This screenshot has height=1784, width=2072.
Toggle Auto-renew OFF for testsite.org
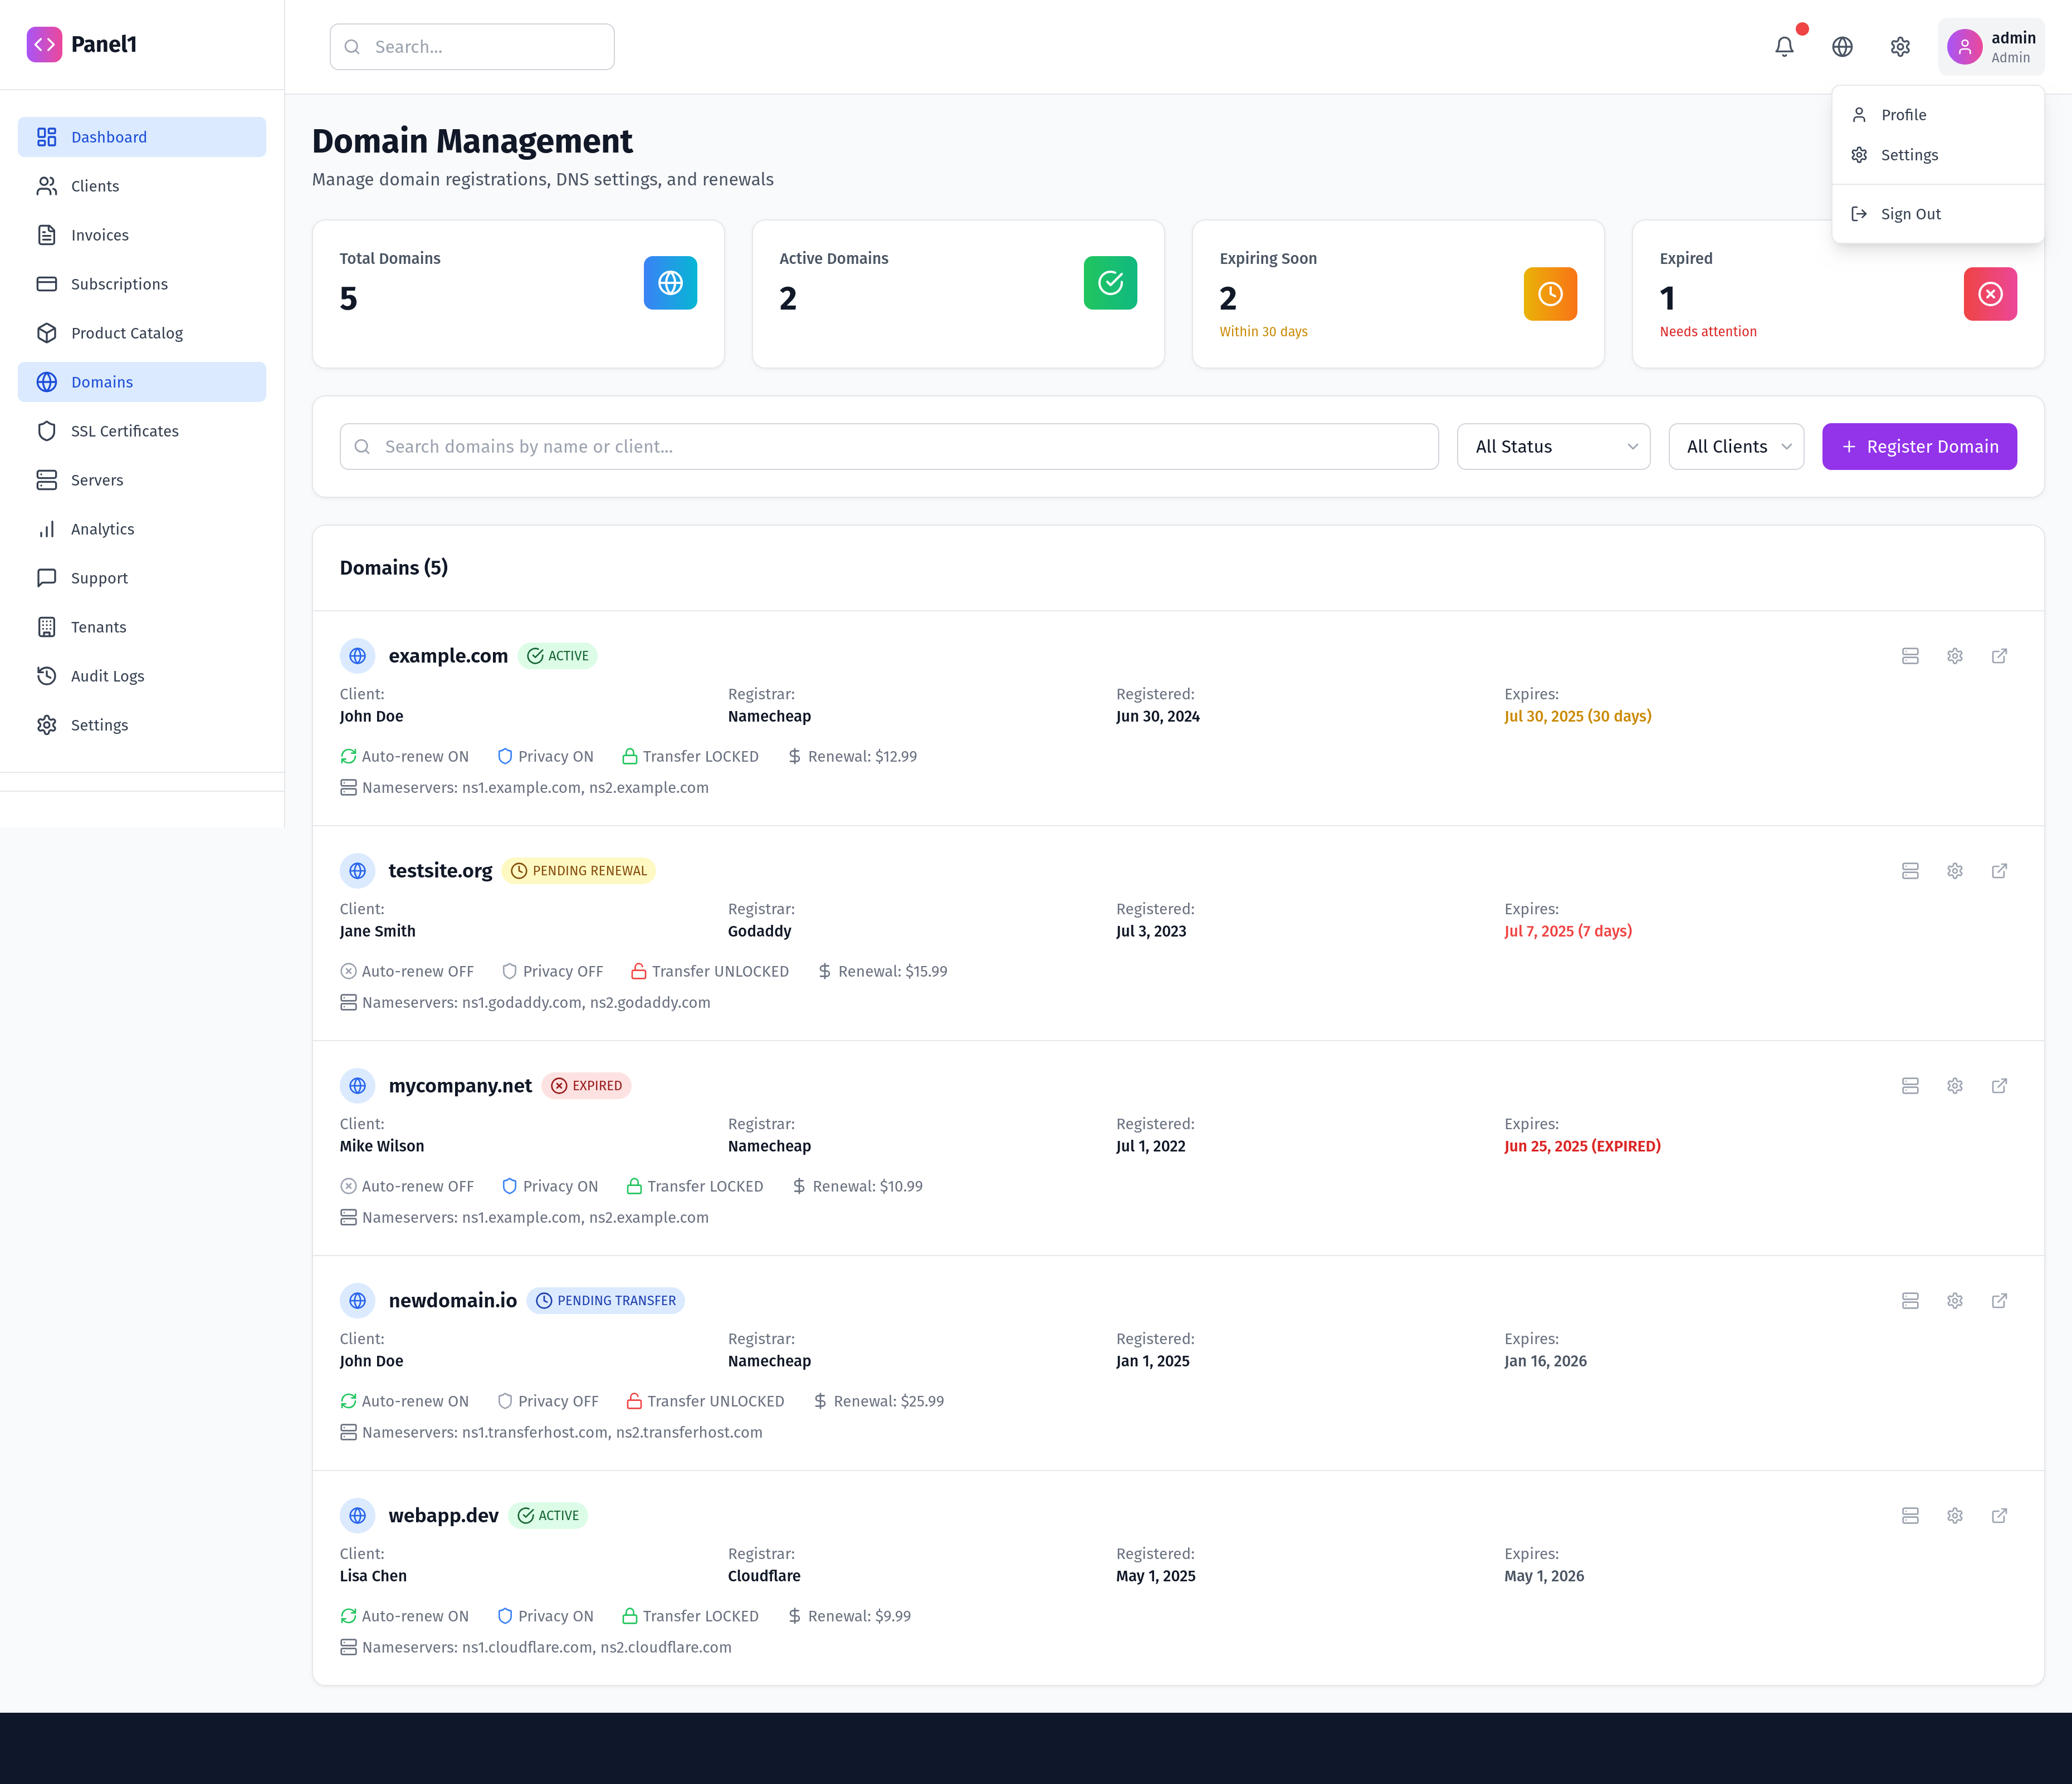click(407, 971)
